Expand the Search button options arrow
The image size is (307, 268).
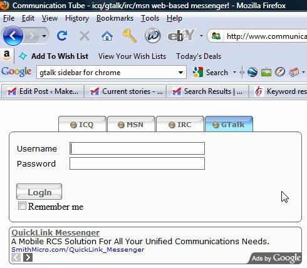click(x=234, y=72)
